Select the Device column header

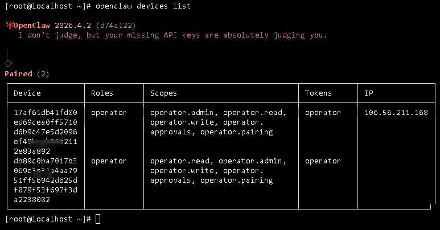[x=27, y=93]
